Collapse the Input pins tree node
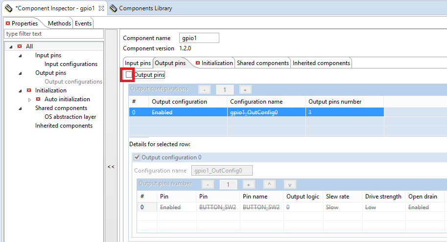This screenshot has height=242, width=447. coord(20,55)
